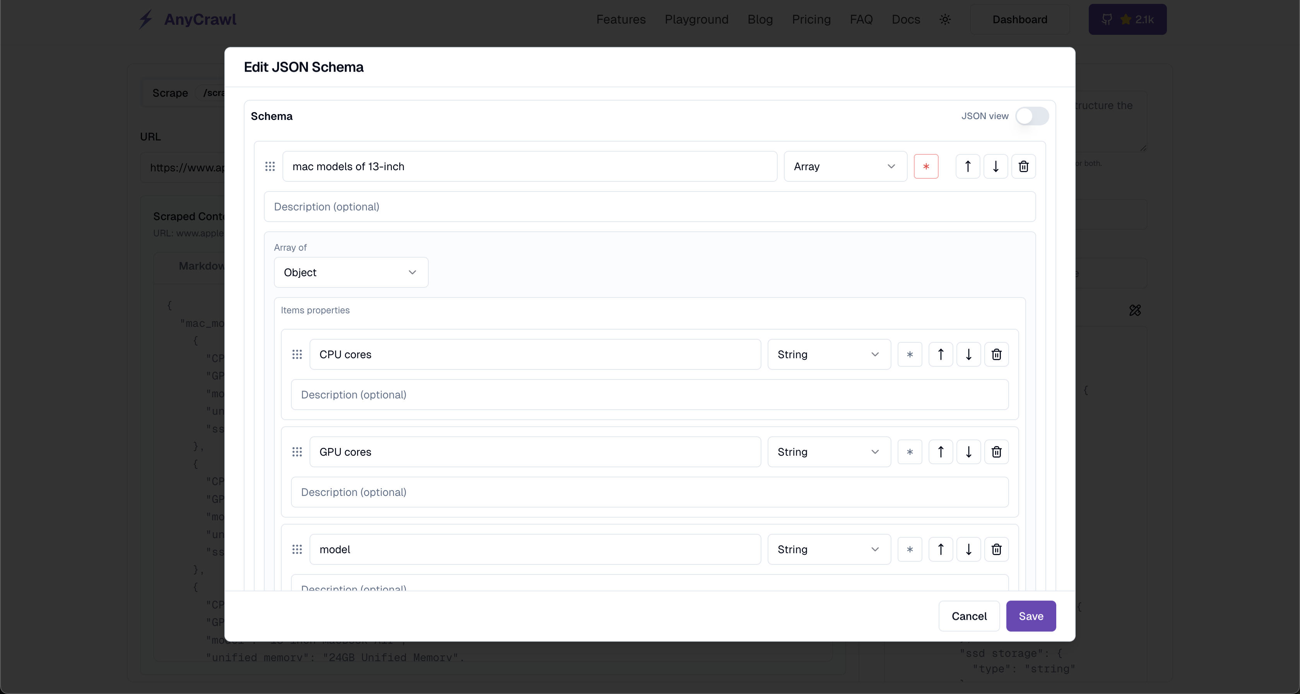Open String type dropdown for CPU cores
This screenshot has height=694, width=1300.
[x=829, y=354]
